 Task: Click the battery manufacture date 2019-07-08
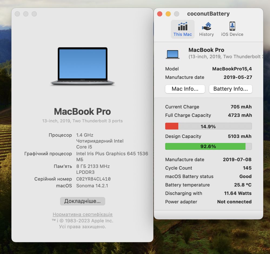point(237,160)
